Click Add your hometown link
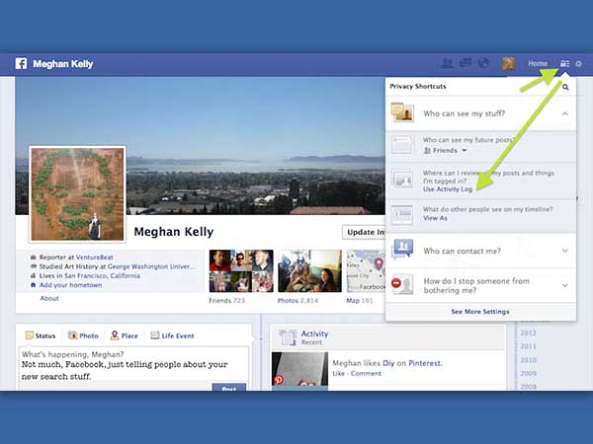The image size is (593, 444). point(71,285)
